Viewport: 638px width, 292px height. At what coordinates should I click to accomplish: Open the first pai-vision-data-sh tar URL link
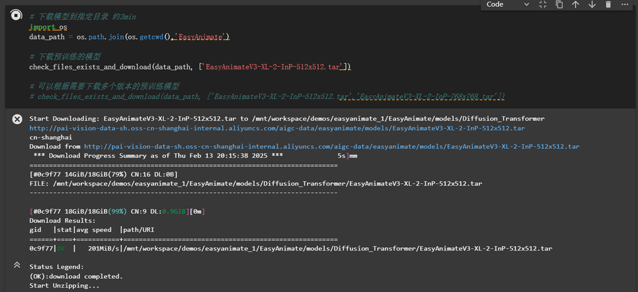coord(277,128)
